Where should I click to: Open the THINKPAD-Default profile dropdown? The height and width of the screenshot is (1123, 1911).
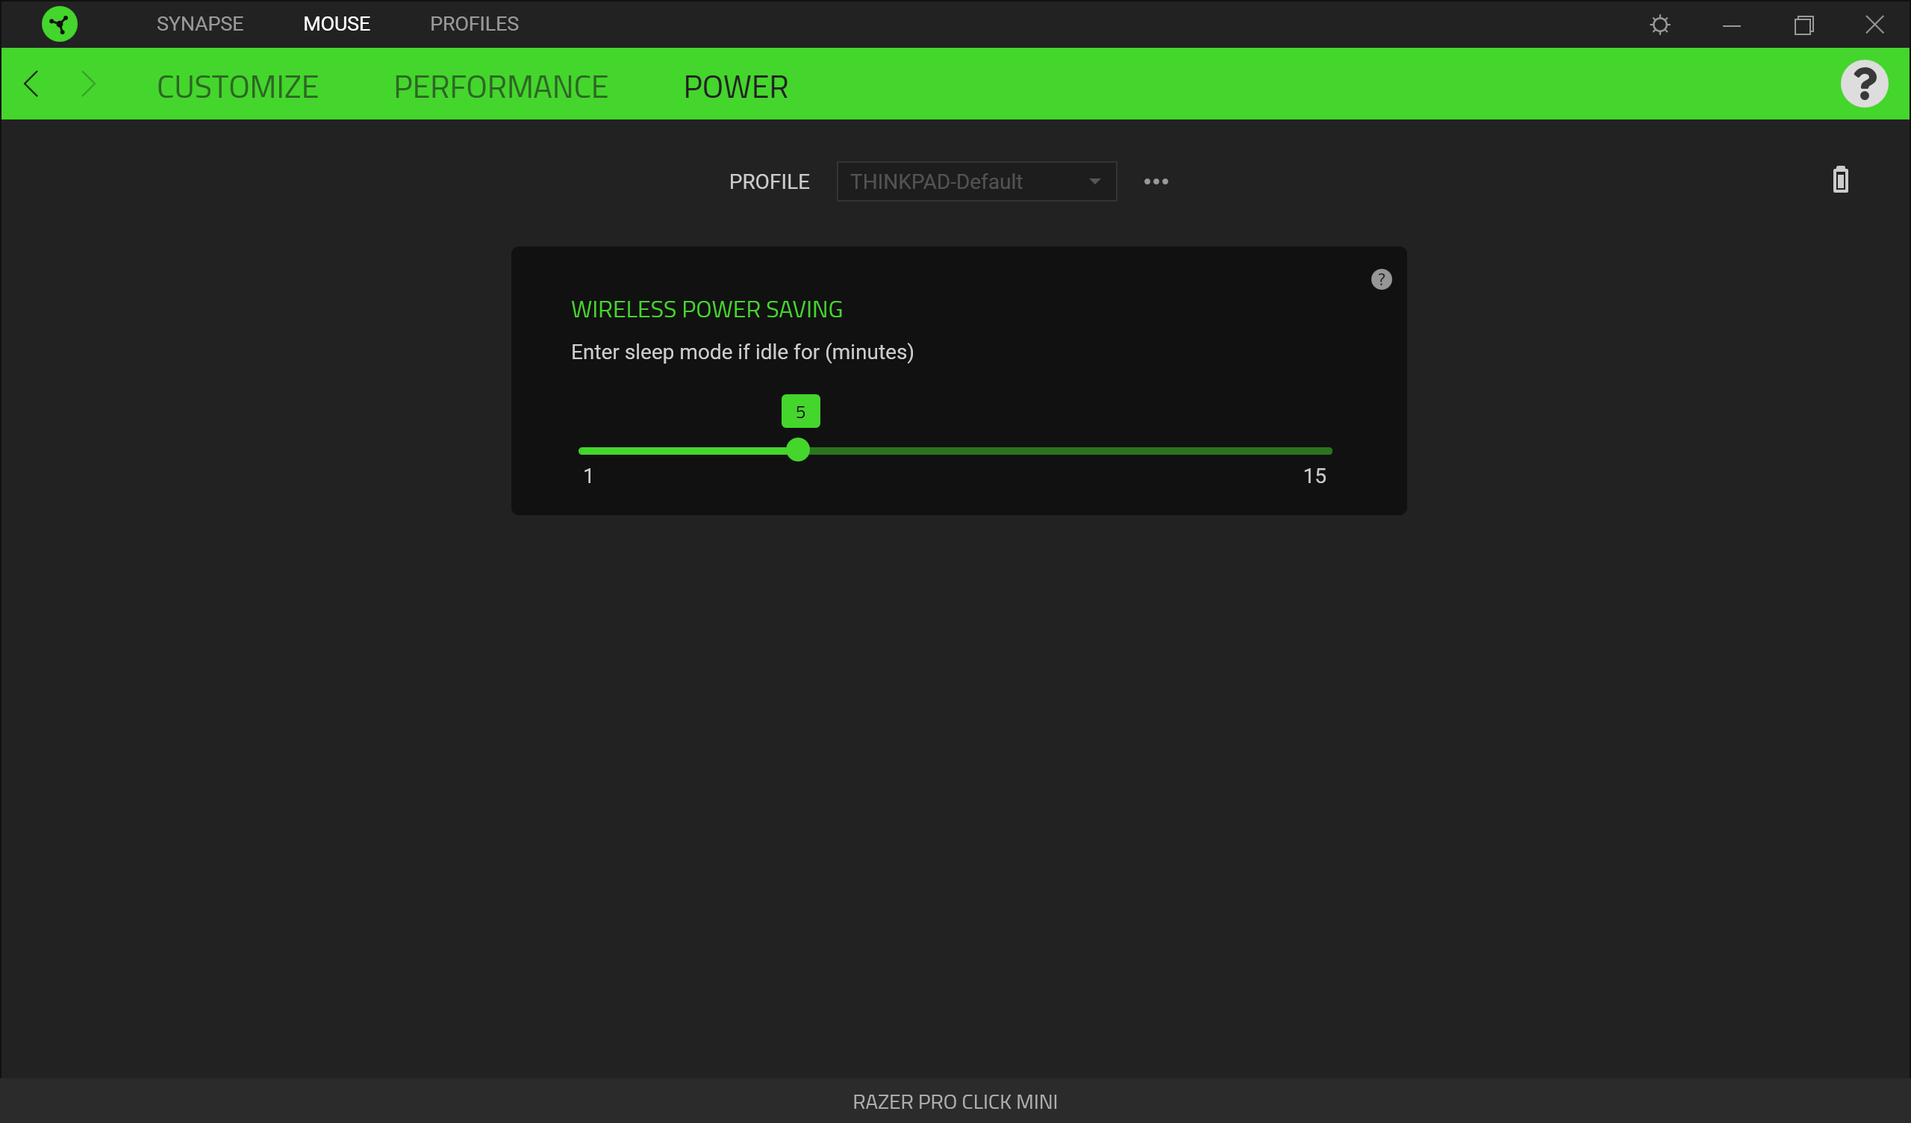point(963,181)
